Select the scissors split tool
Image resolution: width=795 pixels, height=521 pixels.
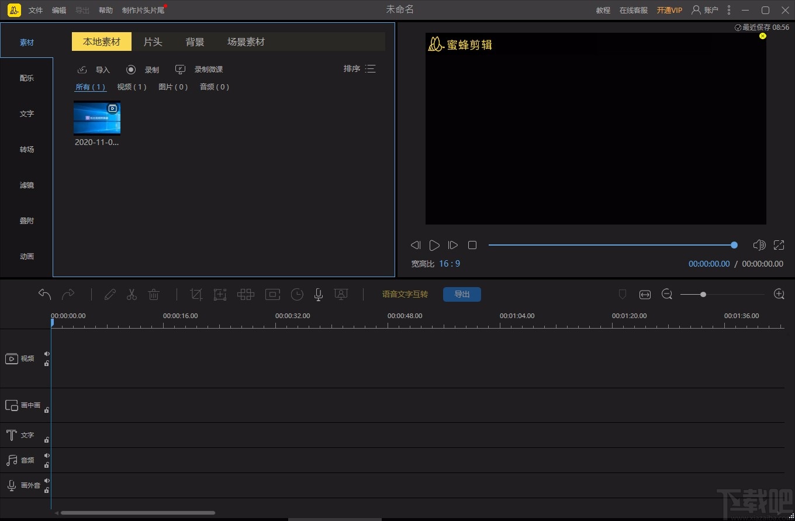pyautogui.click(x=132, y=294)
